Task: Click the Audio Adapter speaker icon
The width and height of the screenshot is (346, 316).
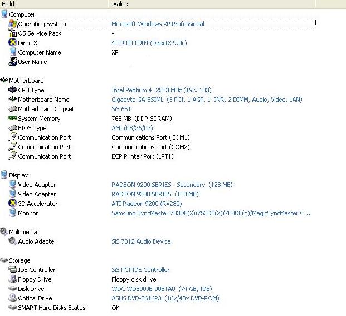Action: pos(13,241)
